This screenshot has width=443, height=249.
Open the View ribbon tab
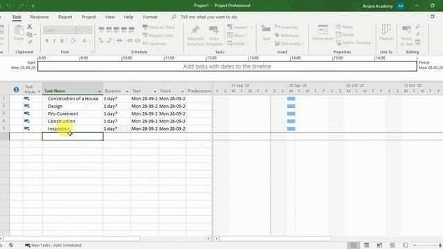(x=109, y=17)
